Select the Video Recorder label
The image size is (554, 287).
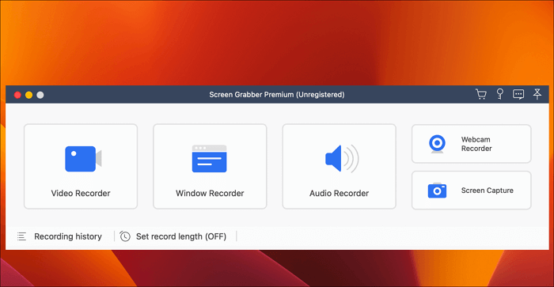coord(81,193)
